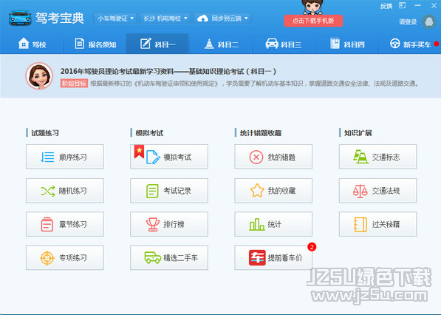The width and height of the screenshot is (441, 315).
Task: Click the 提前看车价 red car icon
Action: pyautogui.click(x=257, y=257)
